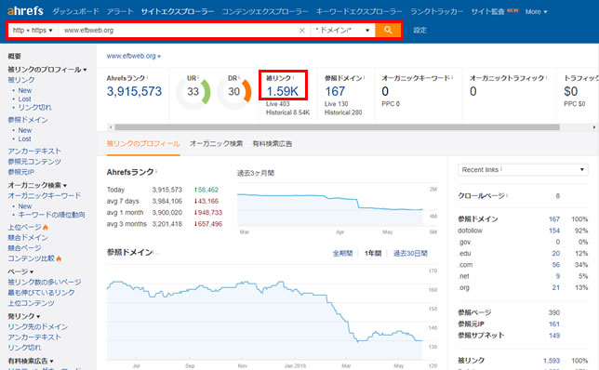The width and height of the screenshot is (599, 370).
Task: Click the flame icon beside コンテンツ比較
Action: 59,258
